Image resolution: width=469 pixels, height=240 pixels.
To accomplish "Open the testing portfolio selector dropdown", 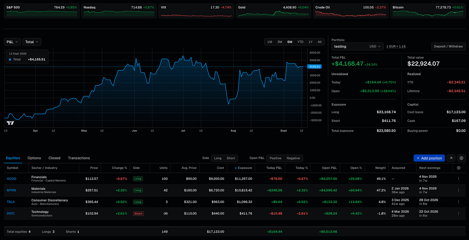I will click(358, 46).
